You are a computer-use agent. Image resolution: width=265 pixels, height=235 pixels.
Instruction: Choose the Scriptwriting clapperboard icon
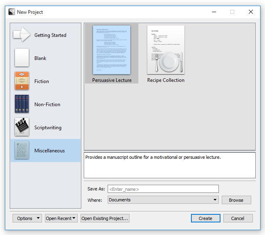click(22, 127)
